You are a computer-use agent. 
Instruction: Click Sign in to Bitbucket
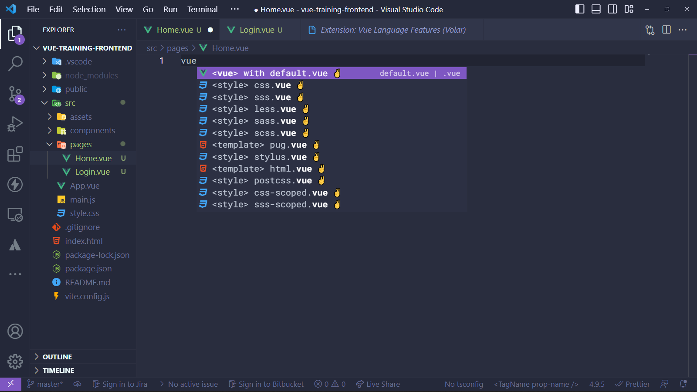[x=266, y=384]
